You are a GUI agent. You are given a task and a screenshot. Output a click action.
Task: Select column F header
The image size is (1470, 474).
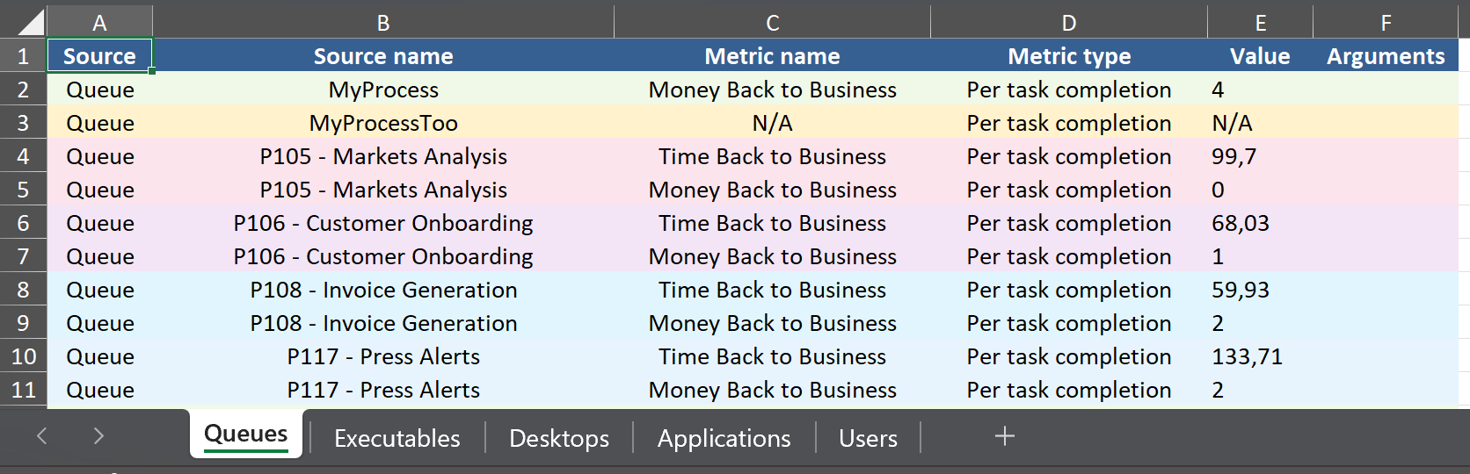1385,23
